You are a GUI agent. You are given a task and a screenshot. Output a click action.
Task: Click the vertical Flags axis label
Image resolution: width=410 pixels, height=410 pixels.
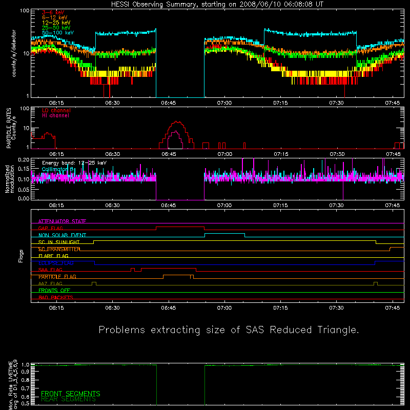coord(21,256)
